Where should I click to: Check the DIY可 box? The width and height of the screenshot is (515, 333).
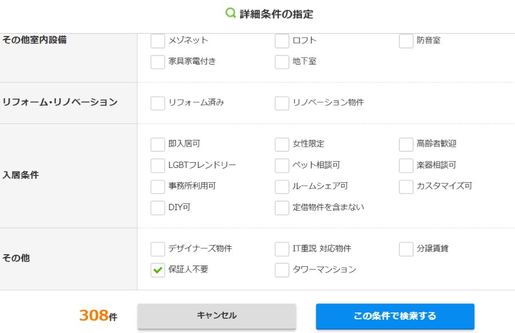158,208
